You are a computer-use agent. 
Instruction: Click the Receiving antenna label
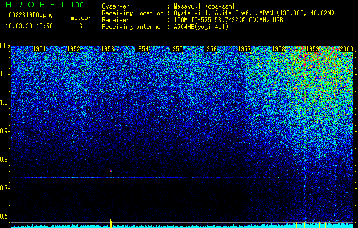click(x=131, y=27)
